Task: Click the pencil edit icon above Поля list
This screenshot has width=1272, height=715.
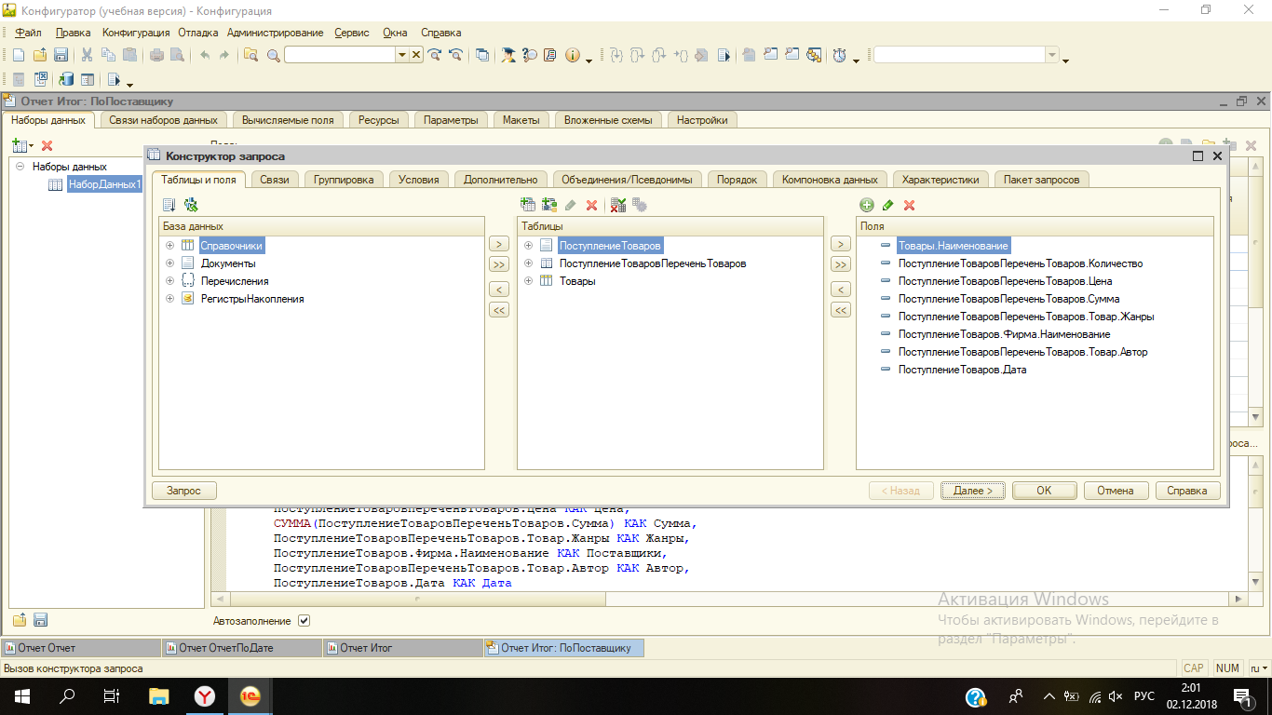Action: 888,205
